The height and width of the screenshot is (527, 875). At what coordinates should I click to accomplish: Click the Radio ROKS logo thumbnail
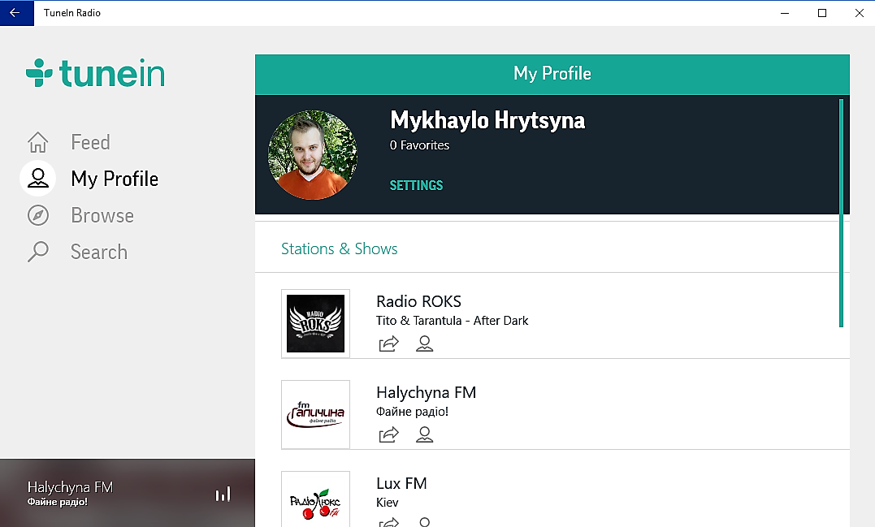(x=315, y=323)
